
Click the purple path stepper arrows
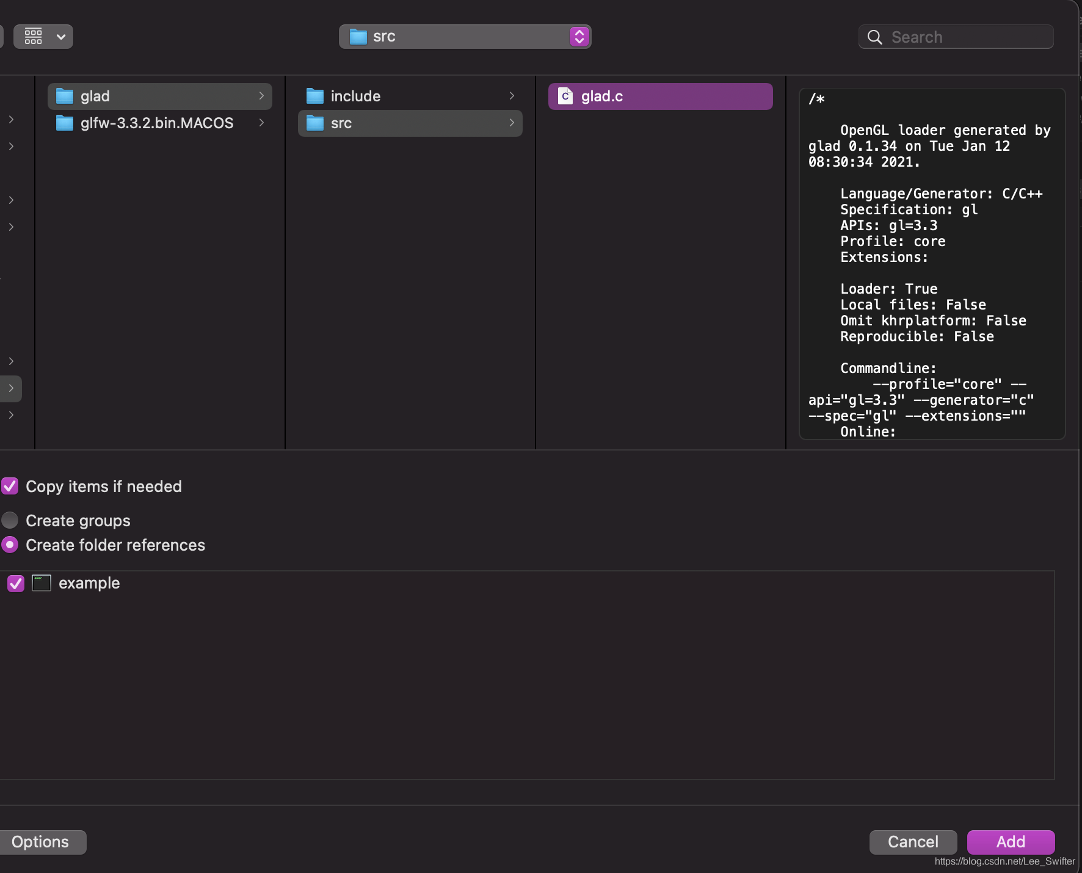point(579,37)
